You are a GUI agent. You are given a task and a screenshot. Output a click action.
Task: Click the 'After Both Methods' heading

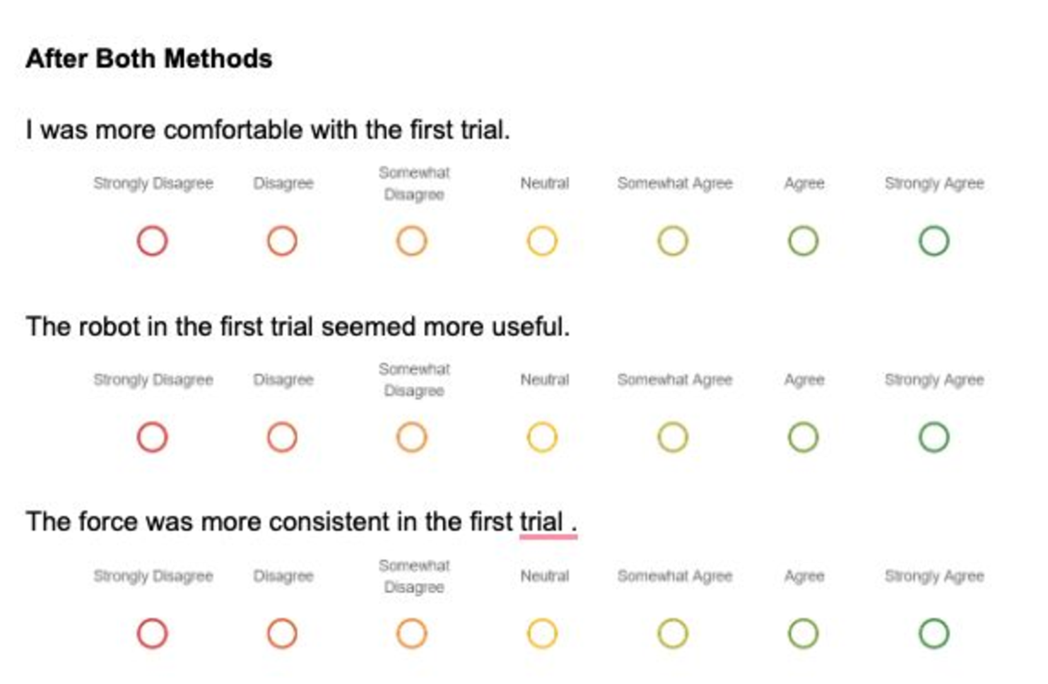tap(149, 59)
